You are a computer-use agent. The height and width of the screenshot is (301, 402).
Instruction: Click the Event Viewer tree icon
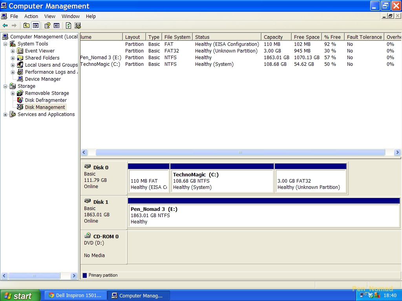pos(20,51)
